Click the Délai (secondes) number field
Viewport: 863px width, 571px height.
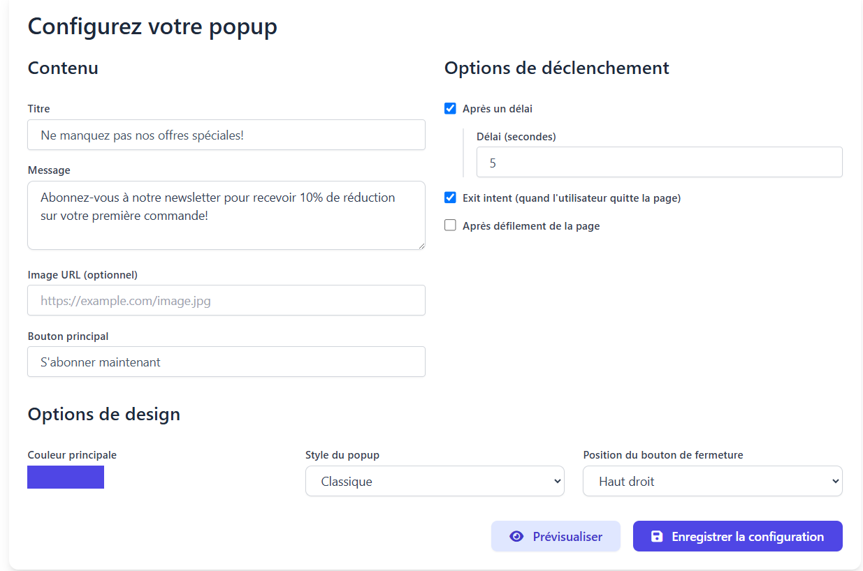660,162
